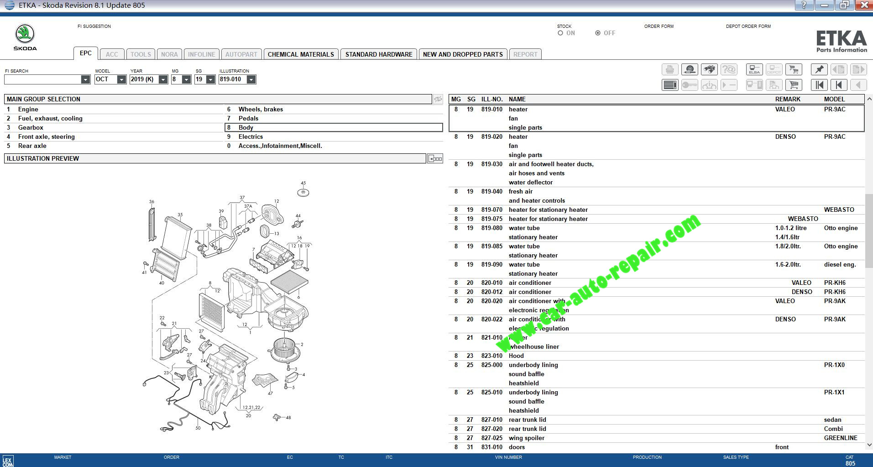Switch to the EPC tab
This screenshot has height=467, width=873.
[x=85, y=53]
